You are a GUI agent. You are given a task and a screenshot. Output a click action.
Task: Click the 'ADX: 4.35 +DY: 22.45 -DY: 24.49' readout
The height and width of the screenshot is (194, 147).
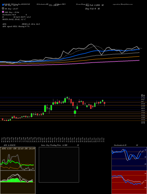click(x=18, y=148)
